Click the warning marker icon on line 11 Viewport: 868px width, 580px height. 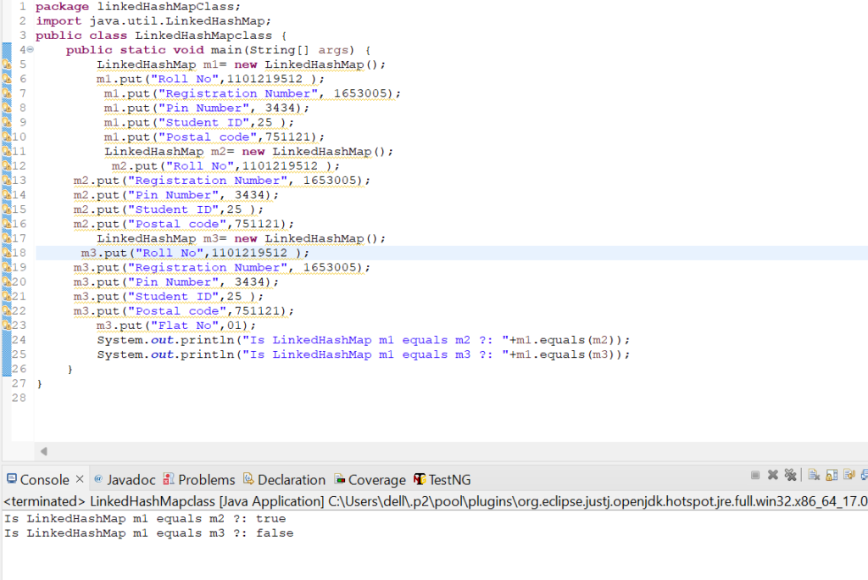[7, 151]
